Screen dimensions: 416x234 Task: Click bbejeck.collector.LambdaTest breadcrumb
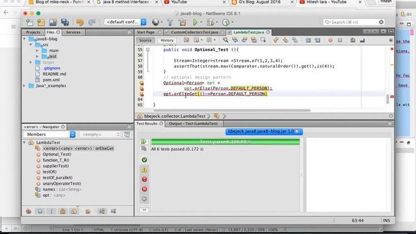click(x=174, y=116)
